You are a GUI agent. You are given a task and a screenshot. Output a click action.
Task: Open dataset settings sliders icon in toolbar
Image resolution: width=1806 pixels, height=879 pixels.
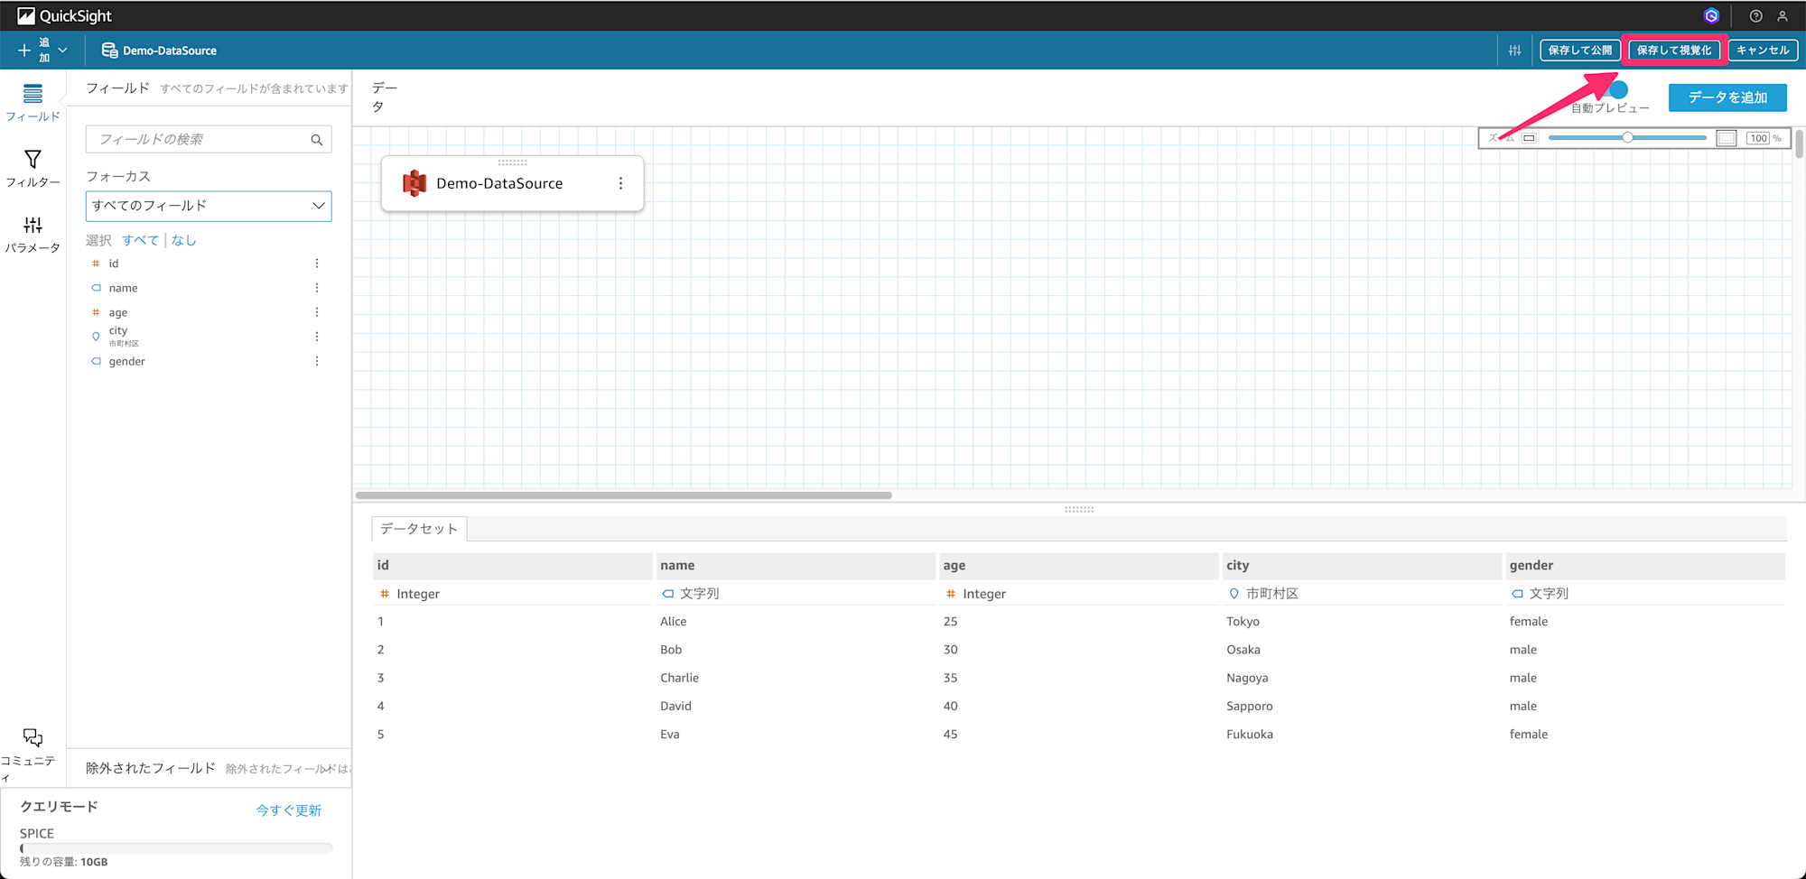1514,51
